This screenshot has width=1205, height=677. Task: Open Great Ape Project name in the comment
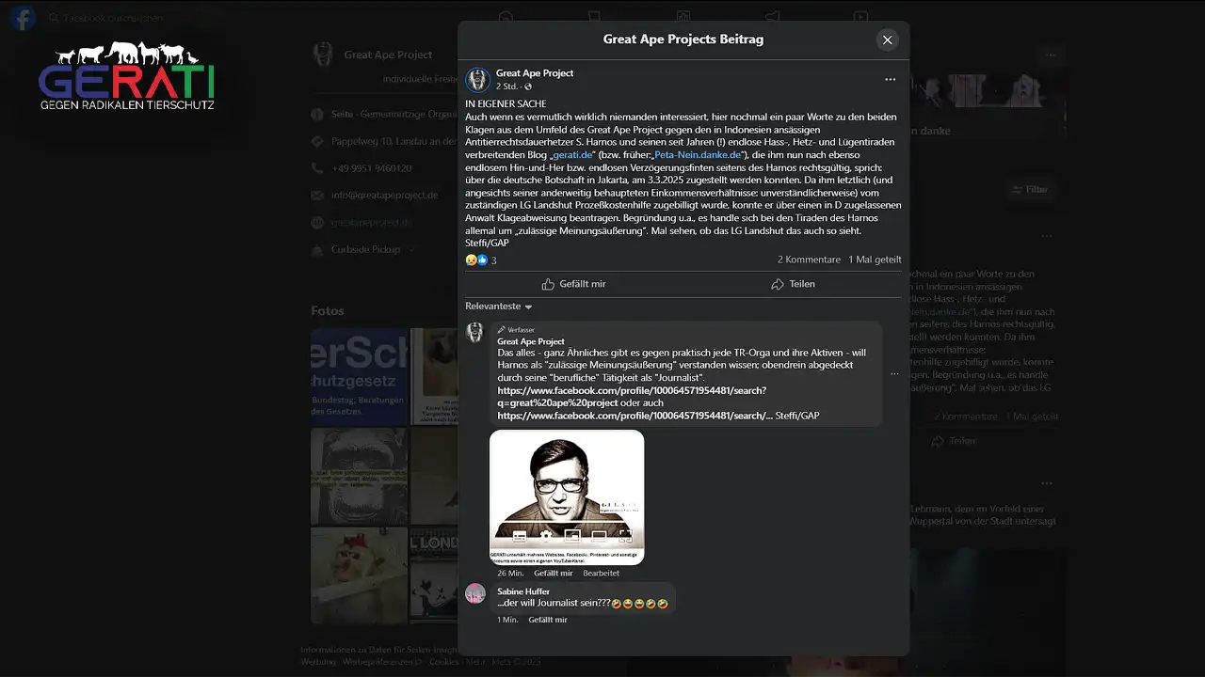point(531,341)
